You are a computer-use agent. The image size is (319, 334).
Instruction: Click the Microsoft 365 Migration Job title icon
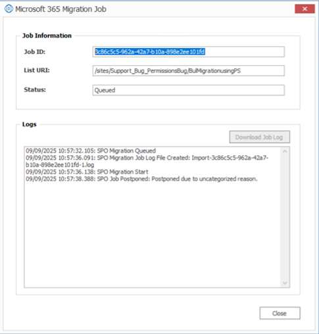click(9, 9)
